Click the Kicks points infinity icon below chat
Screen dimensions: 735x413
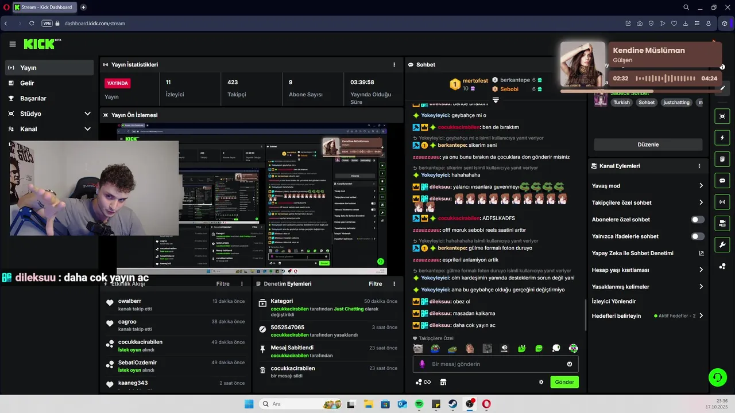[422, 382]
